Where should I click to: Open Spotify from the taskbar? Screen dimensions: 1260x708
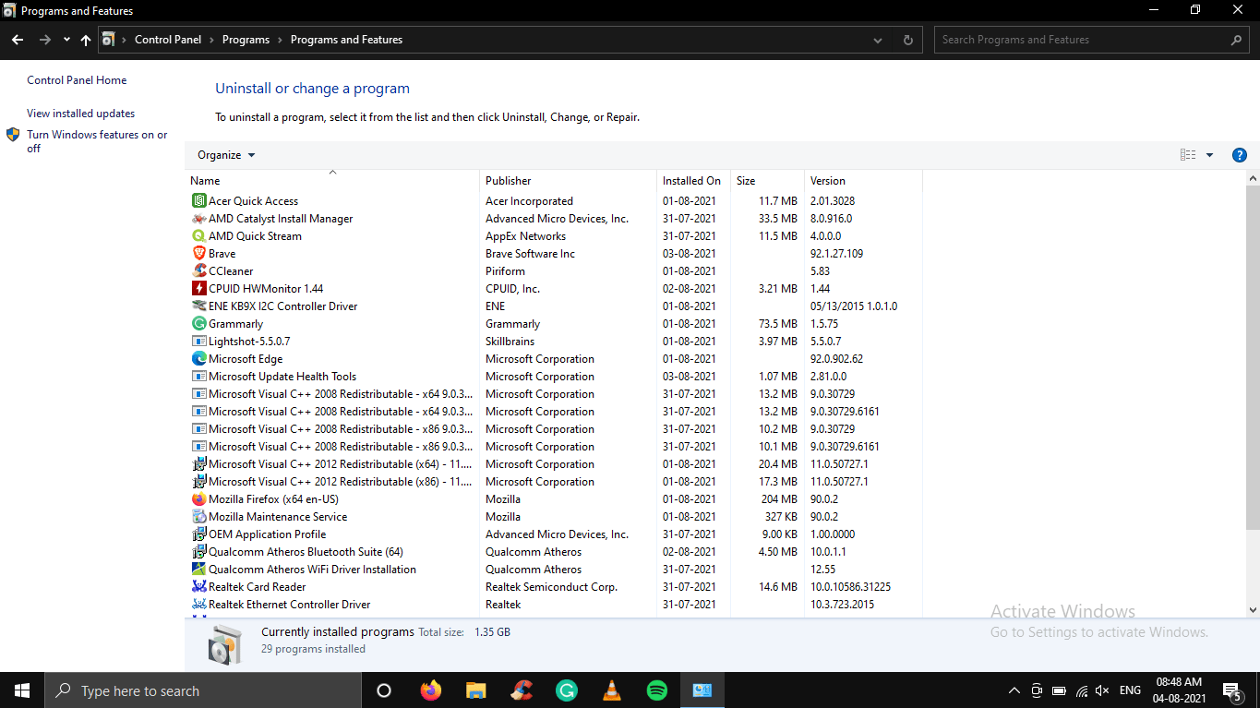656,690
